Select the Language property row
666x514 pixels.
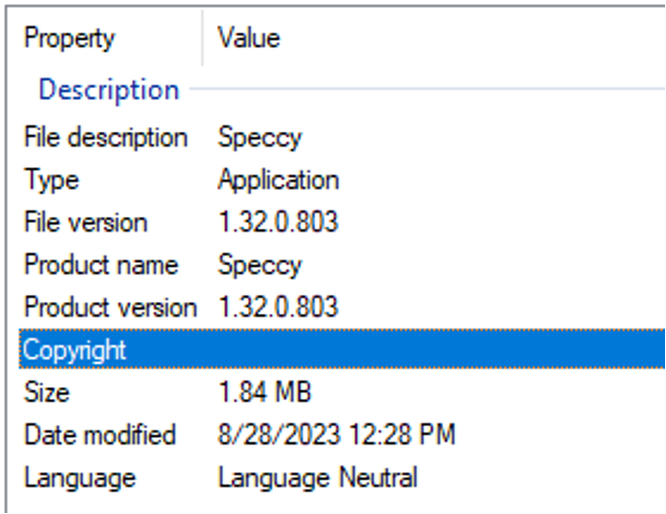[342, 477]
